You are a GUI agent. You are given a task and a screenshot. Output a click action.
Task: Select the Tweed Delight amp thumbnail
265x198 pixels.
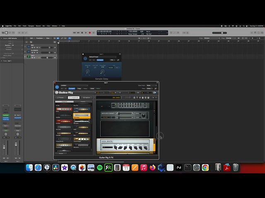pyautogui.click(x=82, y=139)
